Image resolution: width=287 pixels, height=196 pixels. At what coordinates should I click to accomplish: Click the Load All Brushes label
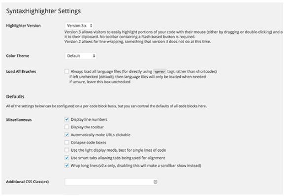click(21, 71)
